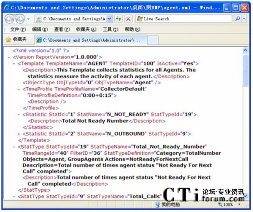
Task: Open the zoom level 100% dropdown arrow
Action: pos(239,204)
